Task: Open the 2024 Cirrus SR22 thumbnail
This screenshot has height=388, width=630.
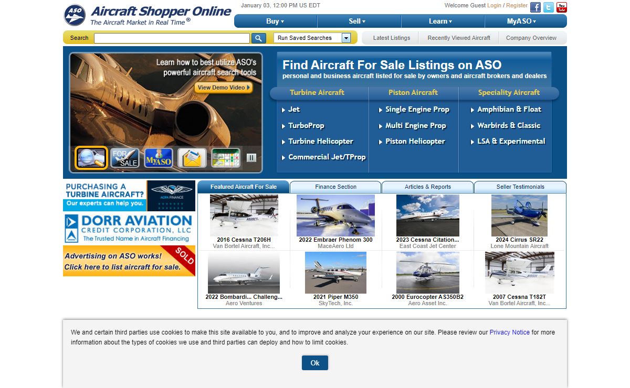Action: (519, 215)
